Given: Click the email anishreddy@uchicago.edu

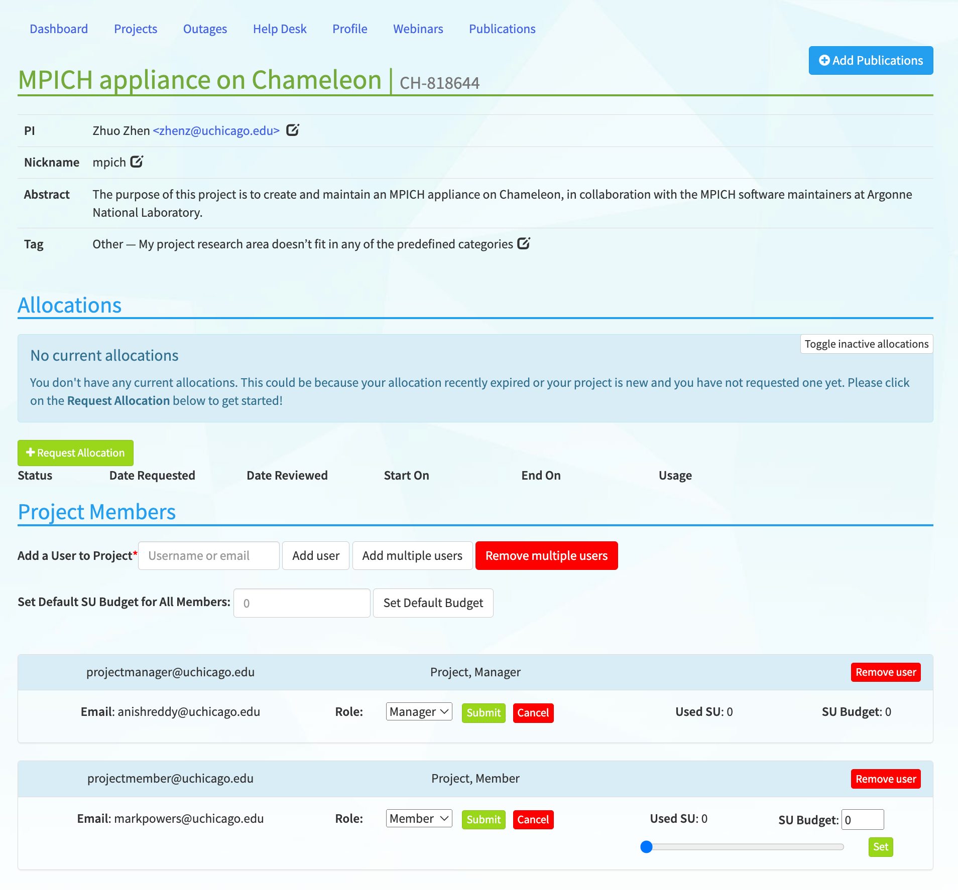Looking at the screenshot, I should pyautogui.click(x=189, y=712).
